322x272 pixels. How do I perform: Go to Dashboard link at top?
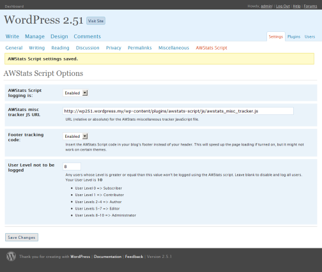pos(14,6)
